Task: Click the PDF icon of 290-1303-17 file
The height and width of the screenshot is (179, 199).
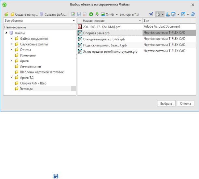Action: [80, 27]
